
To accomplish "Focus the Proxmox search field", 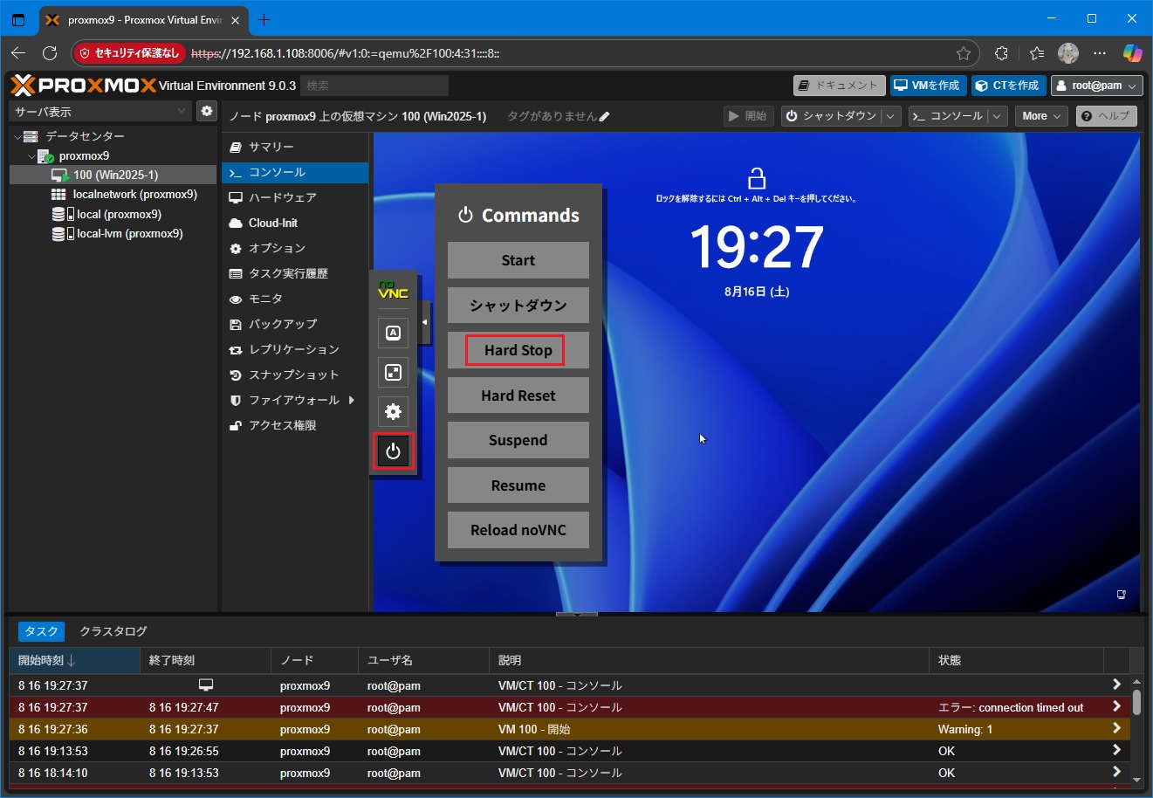I will coord(374,86).
